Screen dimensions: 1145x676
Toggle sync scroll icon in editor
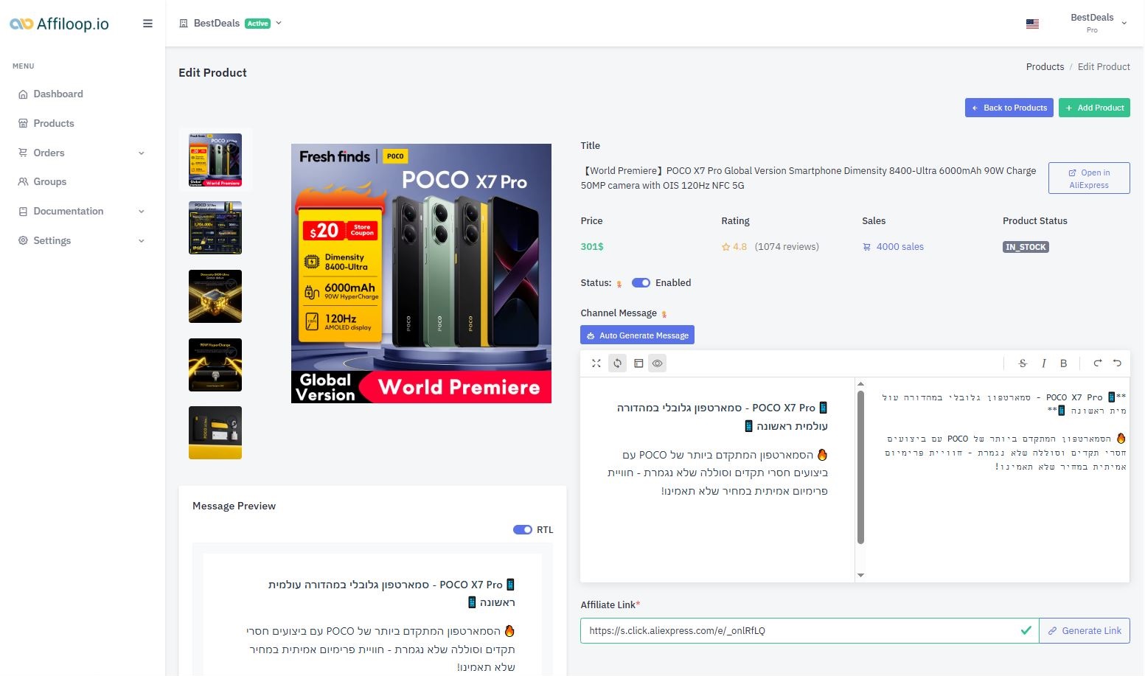click(617, 363)
